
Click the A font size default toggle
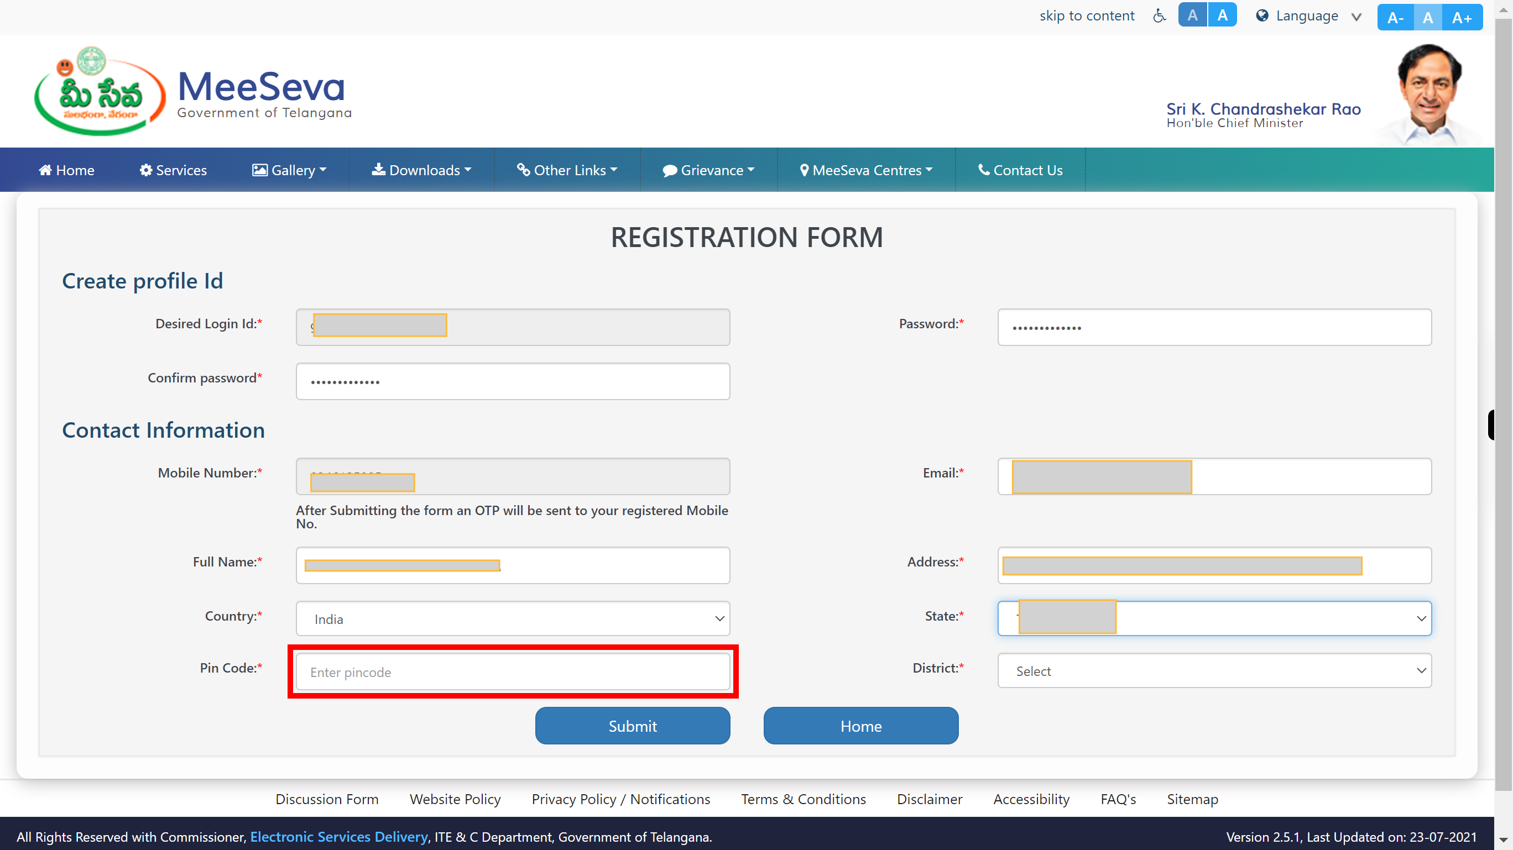(1428, 15)
